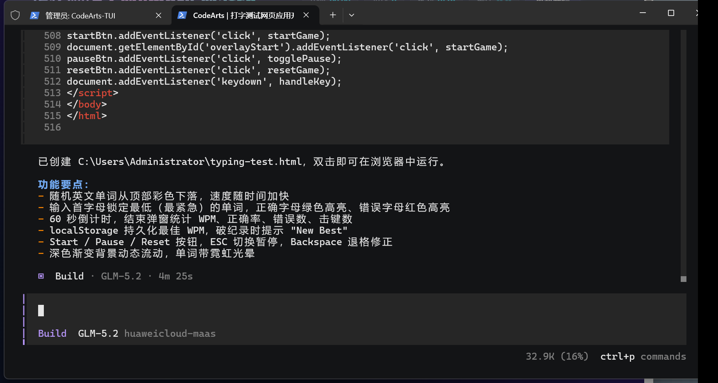Click the huaweicloud-maas provider label
The image size is (718, 383).
pos(170,333)
